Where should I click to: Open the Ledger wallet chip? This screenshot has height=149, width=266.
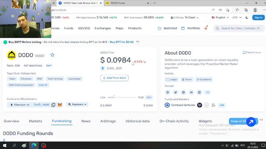point(172,79)
